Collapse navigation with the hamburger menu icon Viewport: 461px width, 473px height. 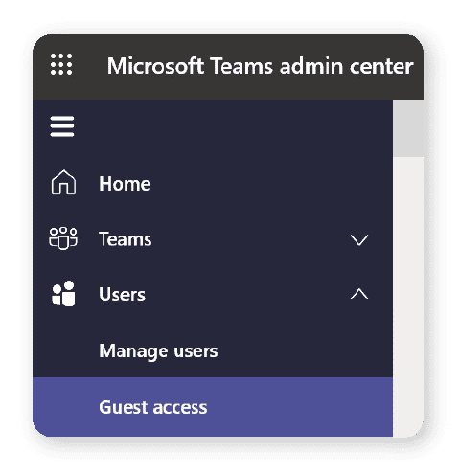click(x=62, y=126)
